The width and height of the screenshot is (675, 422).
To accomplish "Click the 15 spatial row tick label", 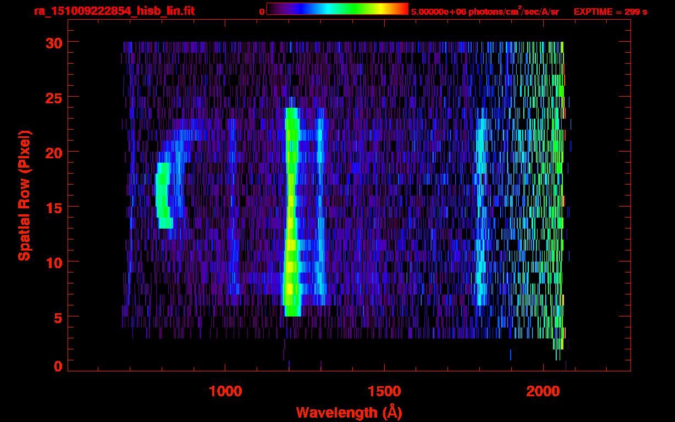I will 54,207.
